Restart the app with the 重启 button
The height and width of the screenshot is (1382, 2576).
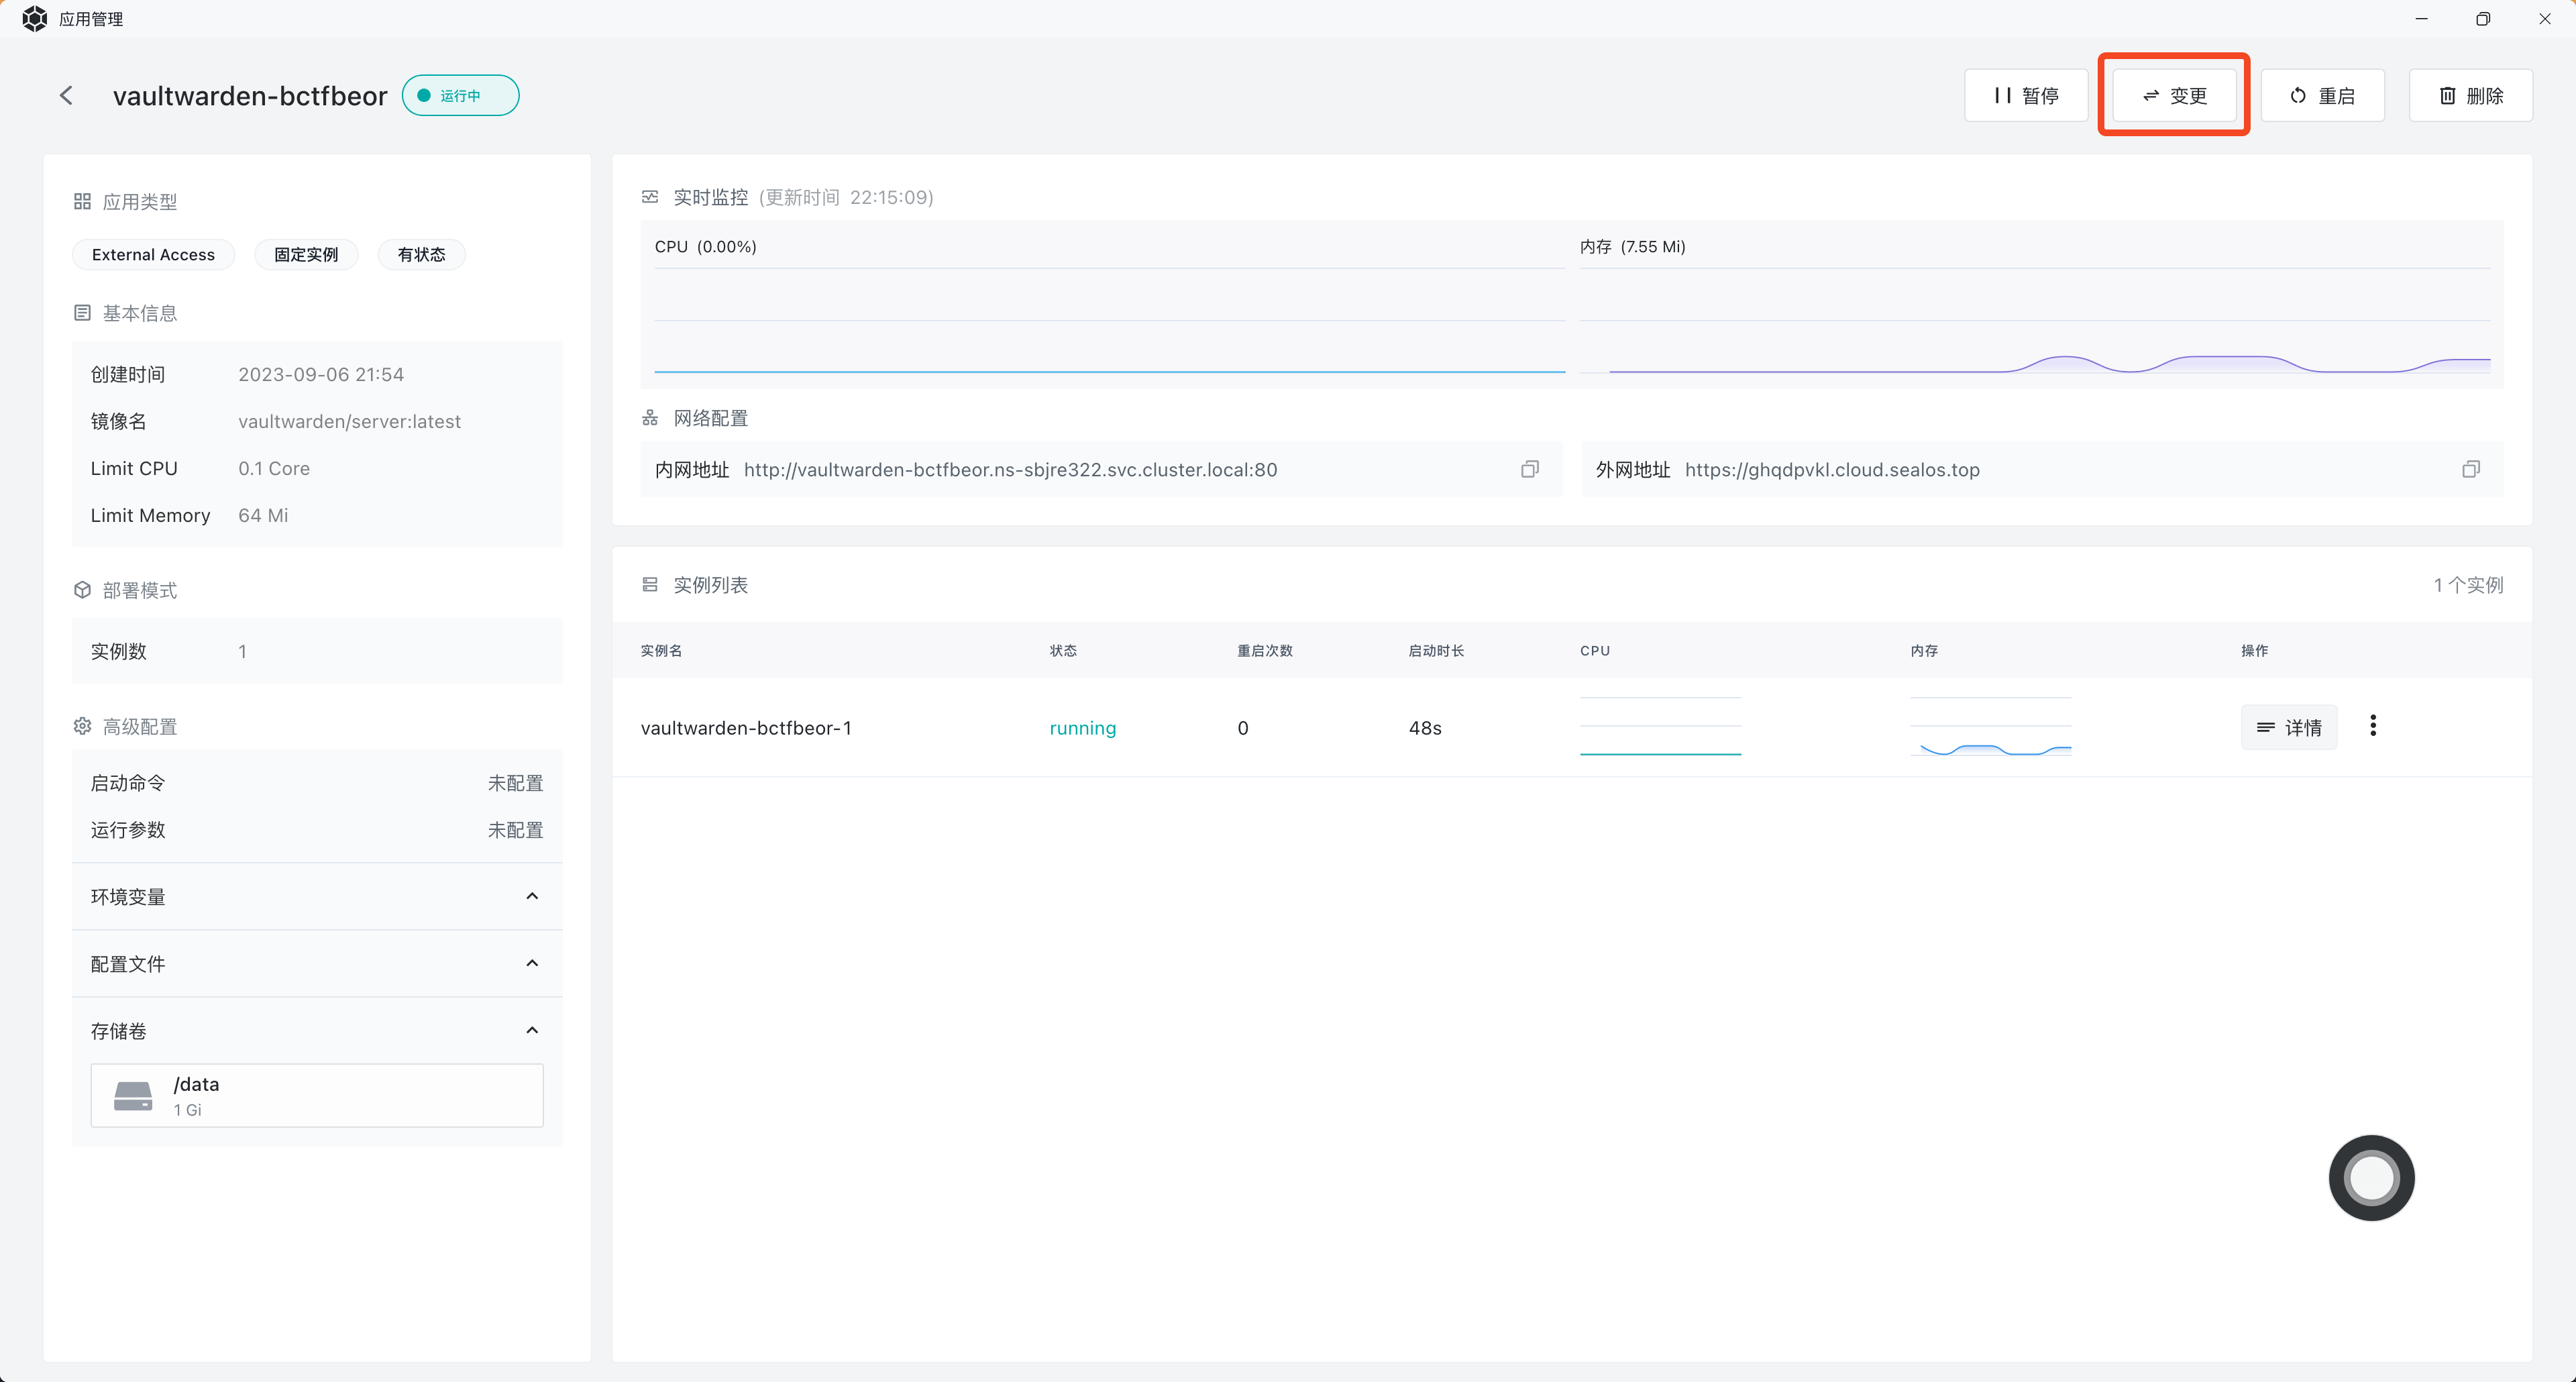click(2322, 96)
